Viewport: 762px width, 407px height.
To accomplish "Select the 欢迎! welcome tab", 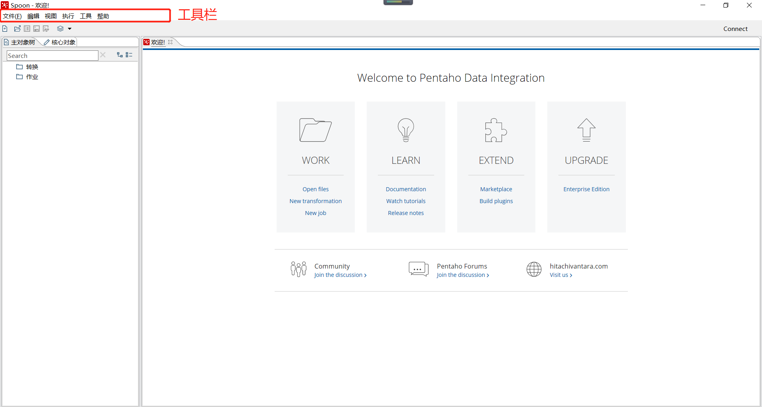I will [x=158, y=42].
